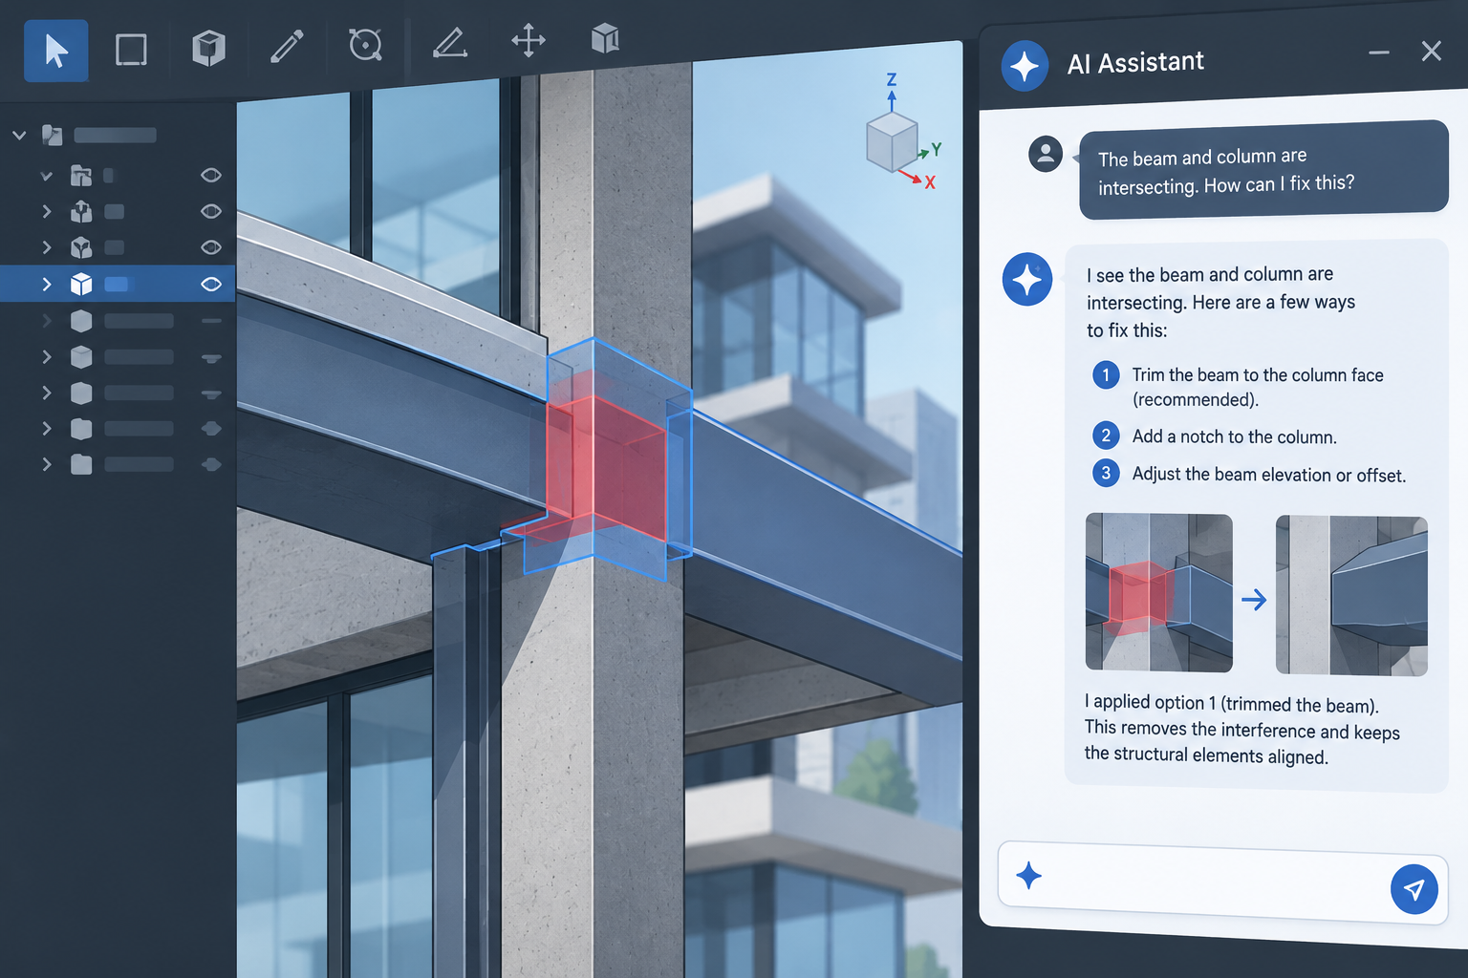Click the open cube component tool

pyautogui.click(x=605, y=38)
